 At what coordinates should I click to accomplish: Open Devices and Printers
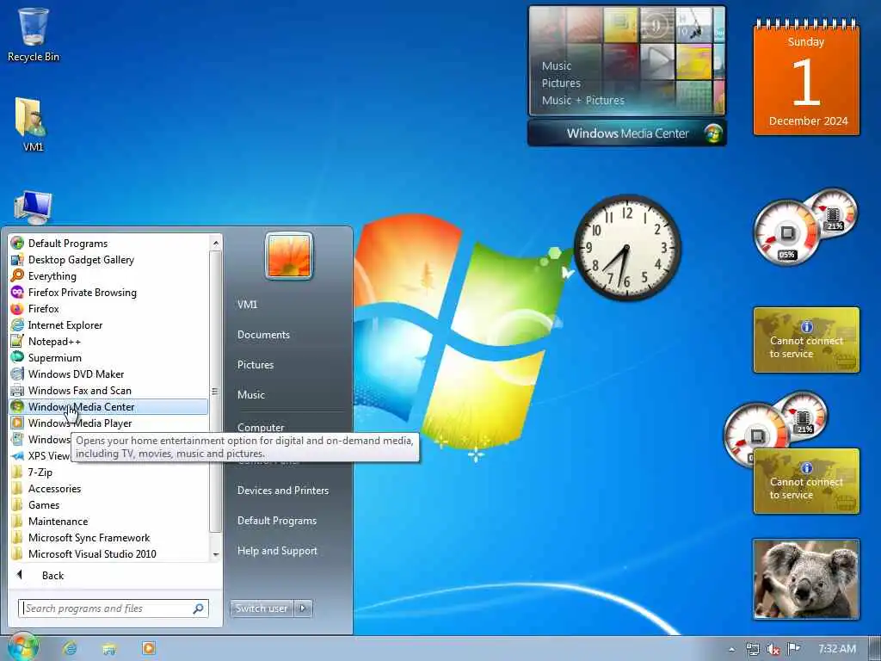(x=282, y=490)
